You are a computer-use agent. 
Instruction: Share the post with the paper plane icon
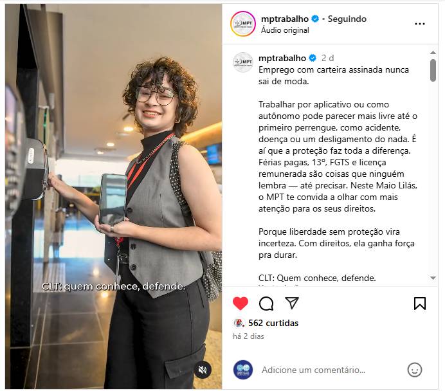(x=292, y=303)
